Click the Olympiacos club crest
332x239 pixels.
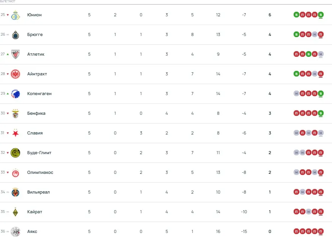pyautogui.click(x=16, y=173)
